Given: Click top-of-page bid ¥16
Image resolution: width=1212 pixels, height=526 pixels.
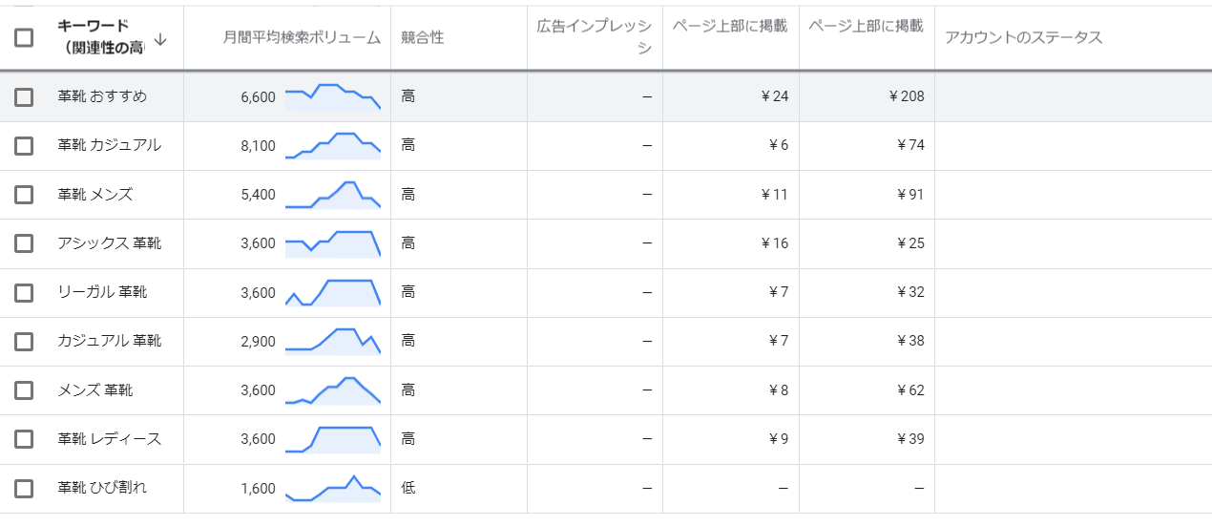Looking at the screenshot, I should [x=775, y=243].
